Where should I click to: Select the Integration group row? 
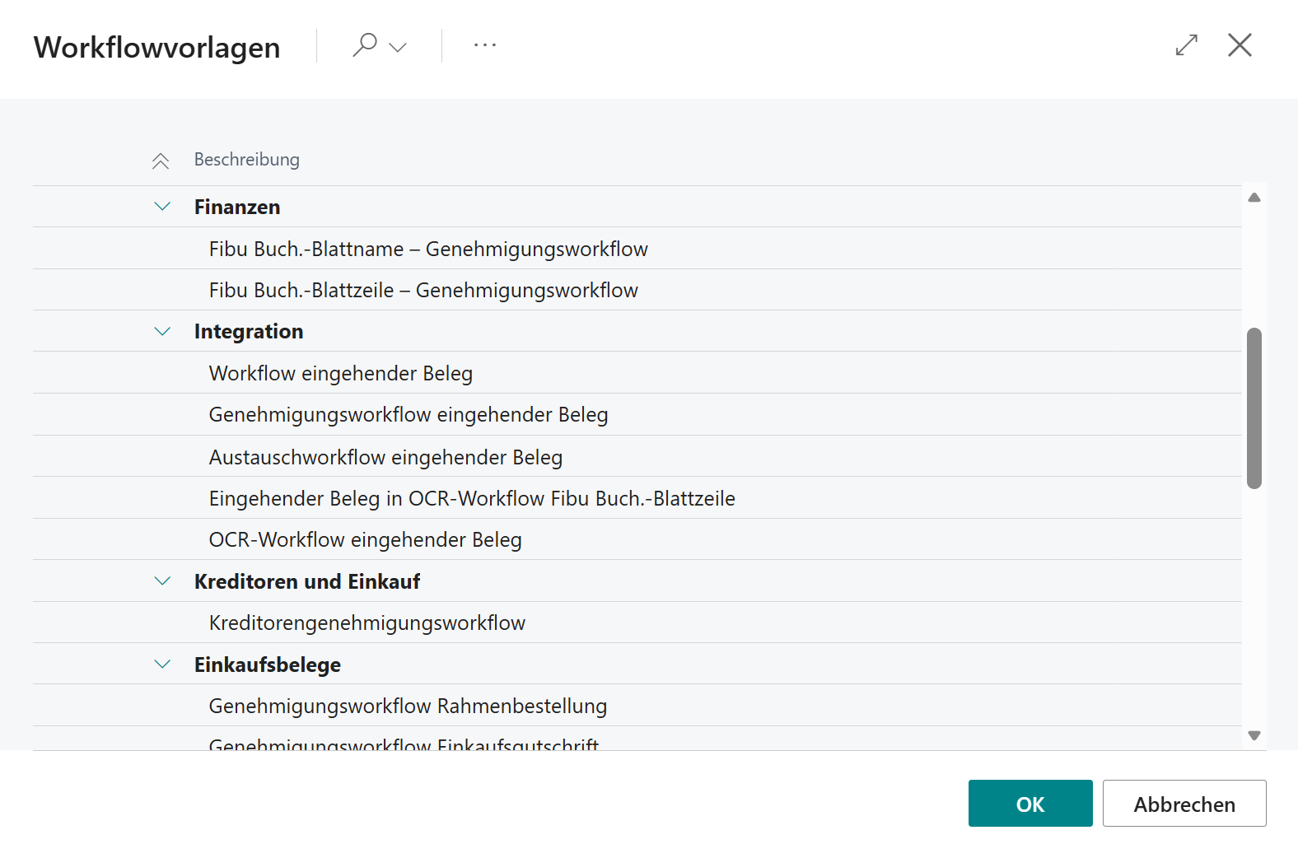pyautogui.click(x=637, y=331)
